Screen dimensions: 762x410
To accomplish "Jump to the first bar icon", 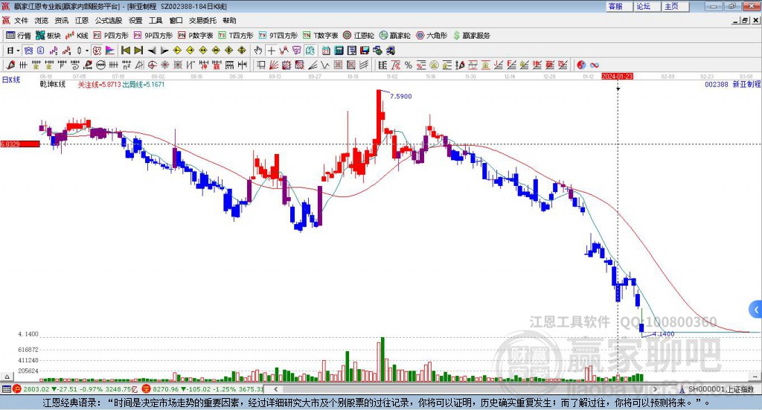I will tap(125, 51).
